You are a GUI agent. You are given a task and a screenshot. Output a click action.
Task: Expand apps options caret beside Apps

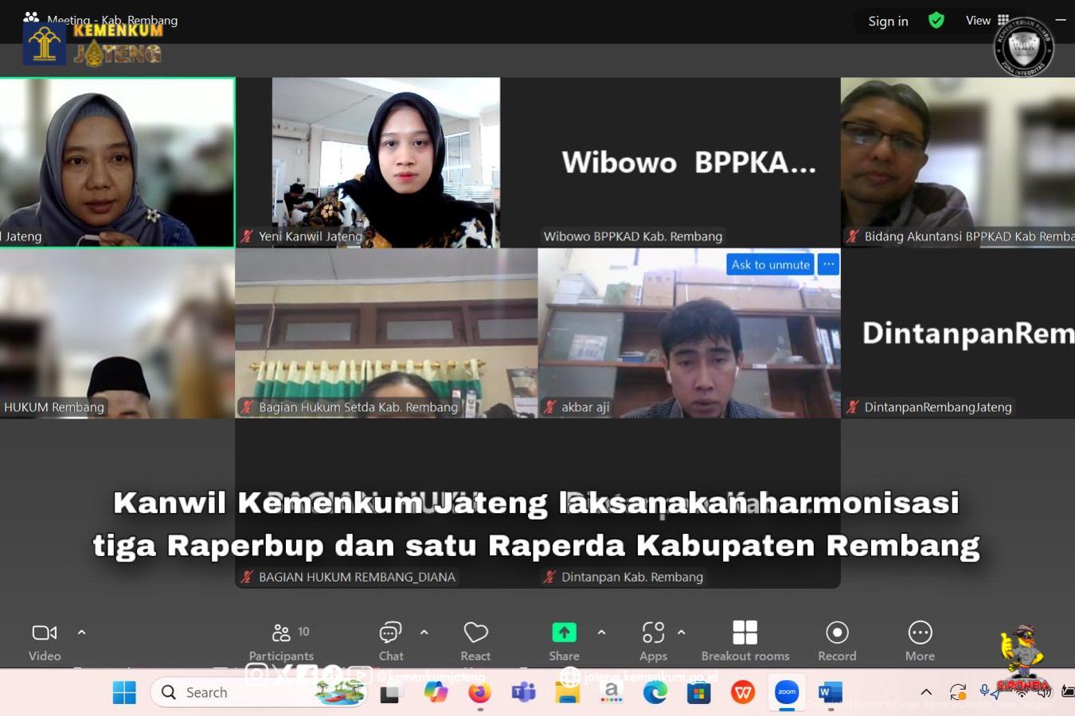(682, 632)
